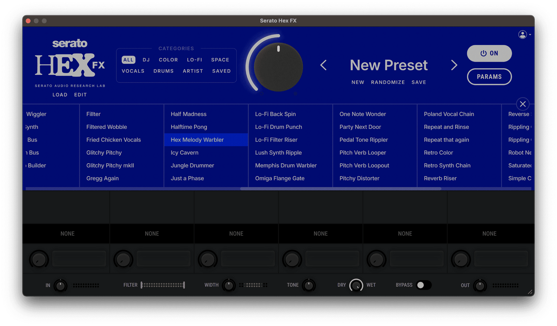Click the FILTER range slider
This screenshot has width=557, height=326.
tap(163, 285)
